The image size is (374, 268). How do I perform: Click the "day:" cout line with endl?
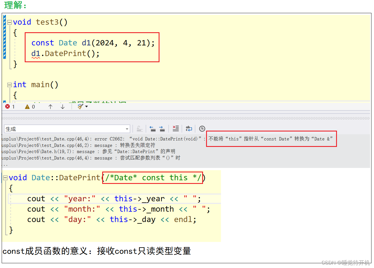coord(112,220)
